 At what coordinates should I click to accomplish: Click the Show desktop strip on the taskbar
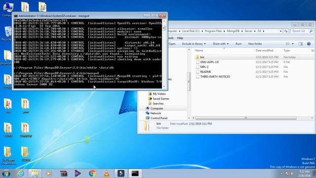314,174
